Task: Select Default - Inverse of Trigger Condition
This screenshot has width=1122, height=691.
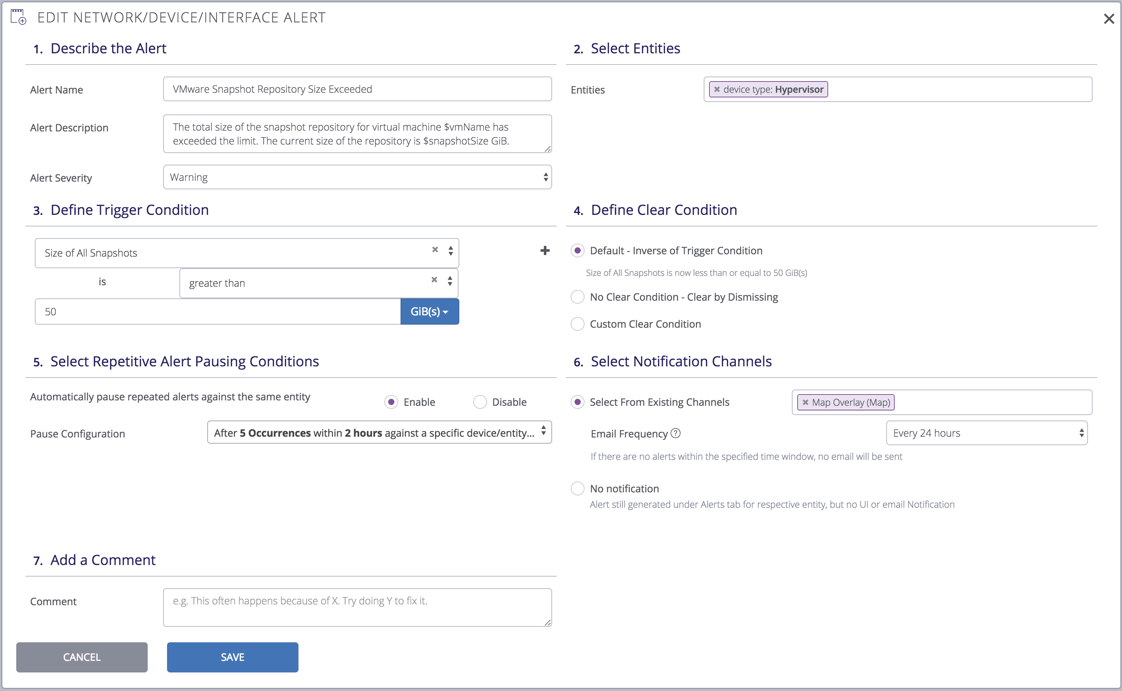Action: tap(578, 250)
